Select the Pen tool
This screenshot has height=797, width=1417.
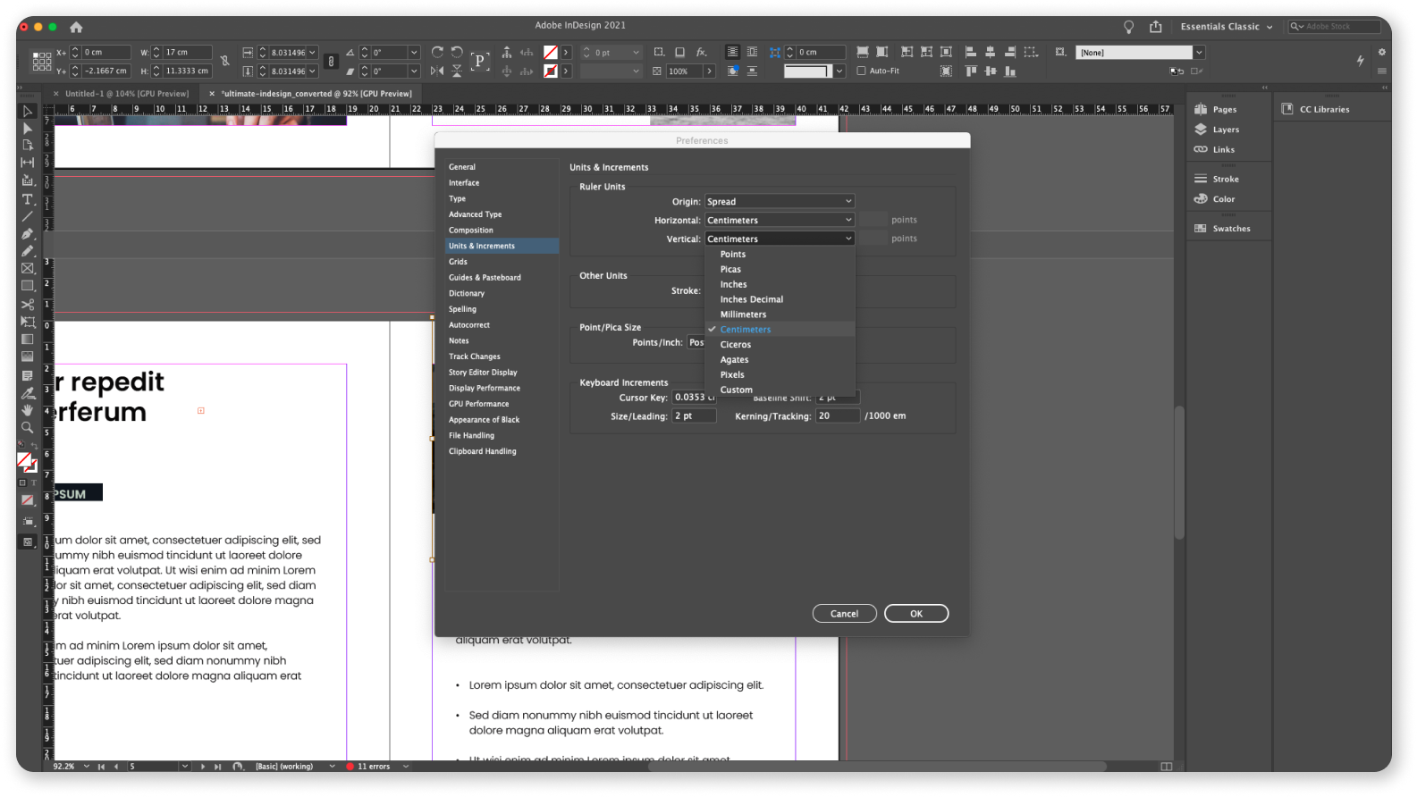(28, 234)
